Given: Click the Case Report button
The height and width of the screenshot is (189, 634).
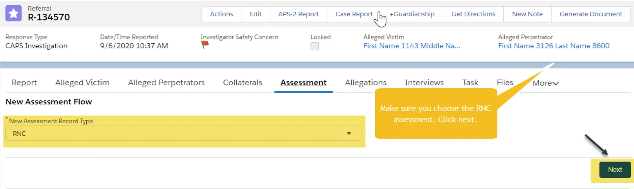Looking at the screenshot, I should 354,14.
